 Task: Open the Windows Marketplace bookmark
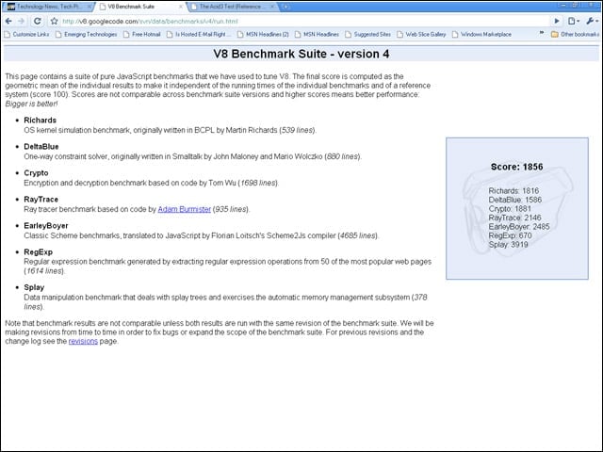(x=481, y=34)
